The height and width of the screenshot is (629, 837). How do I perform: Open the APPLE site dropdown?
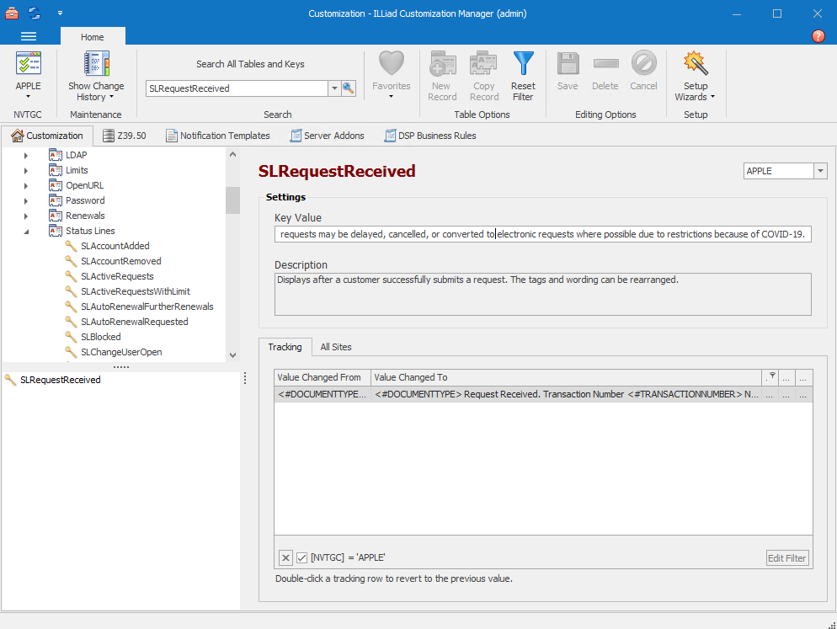click(820, 171)
